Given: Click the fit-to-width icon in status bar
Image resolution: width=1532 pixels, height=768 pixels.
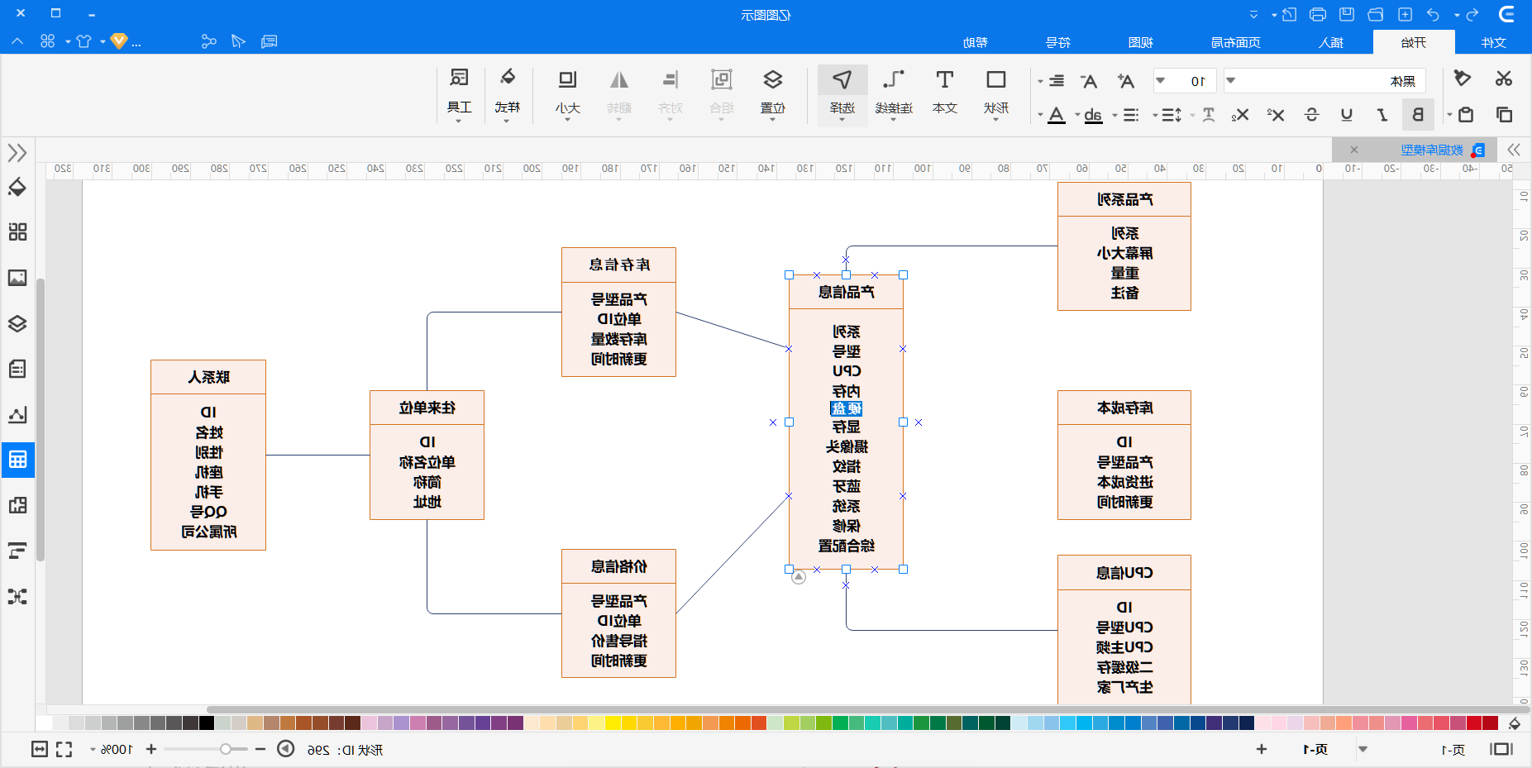Looking at the screenshot, I should pyautogui.click(x=40, y=749).
